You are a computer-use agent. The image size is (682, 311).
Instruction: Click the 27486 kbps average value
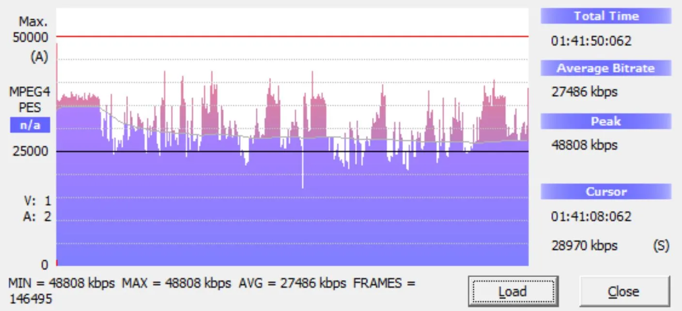click(x=585, y=92)
